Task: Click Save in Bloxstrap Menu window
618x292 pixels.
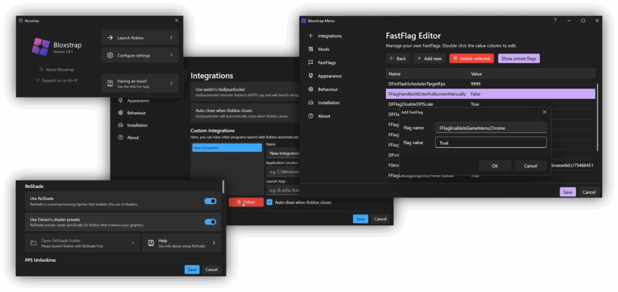Action: click(567, 192)
